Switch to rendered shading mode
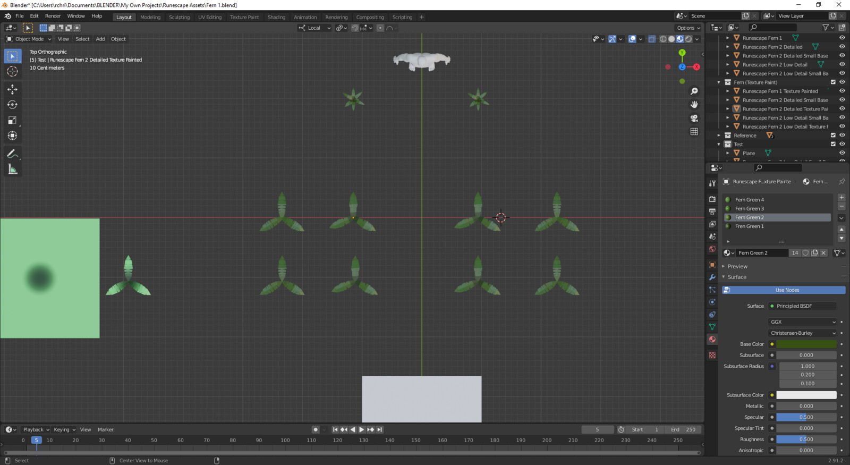 coord(688,39)
